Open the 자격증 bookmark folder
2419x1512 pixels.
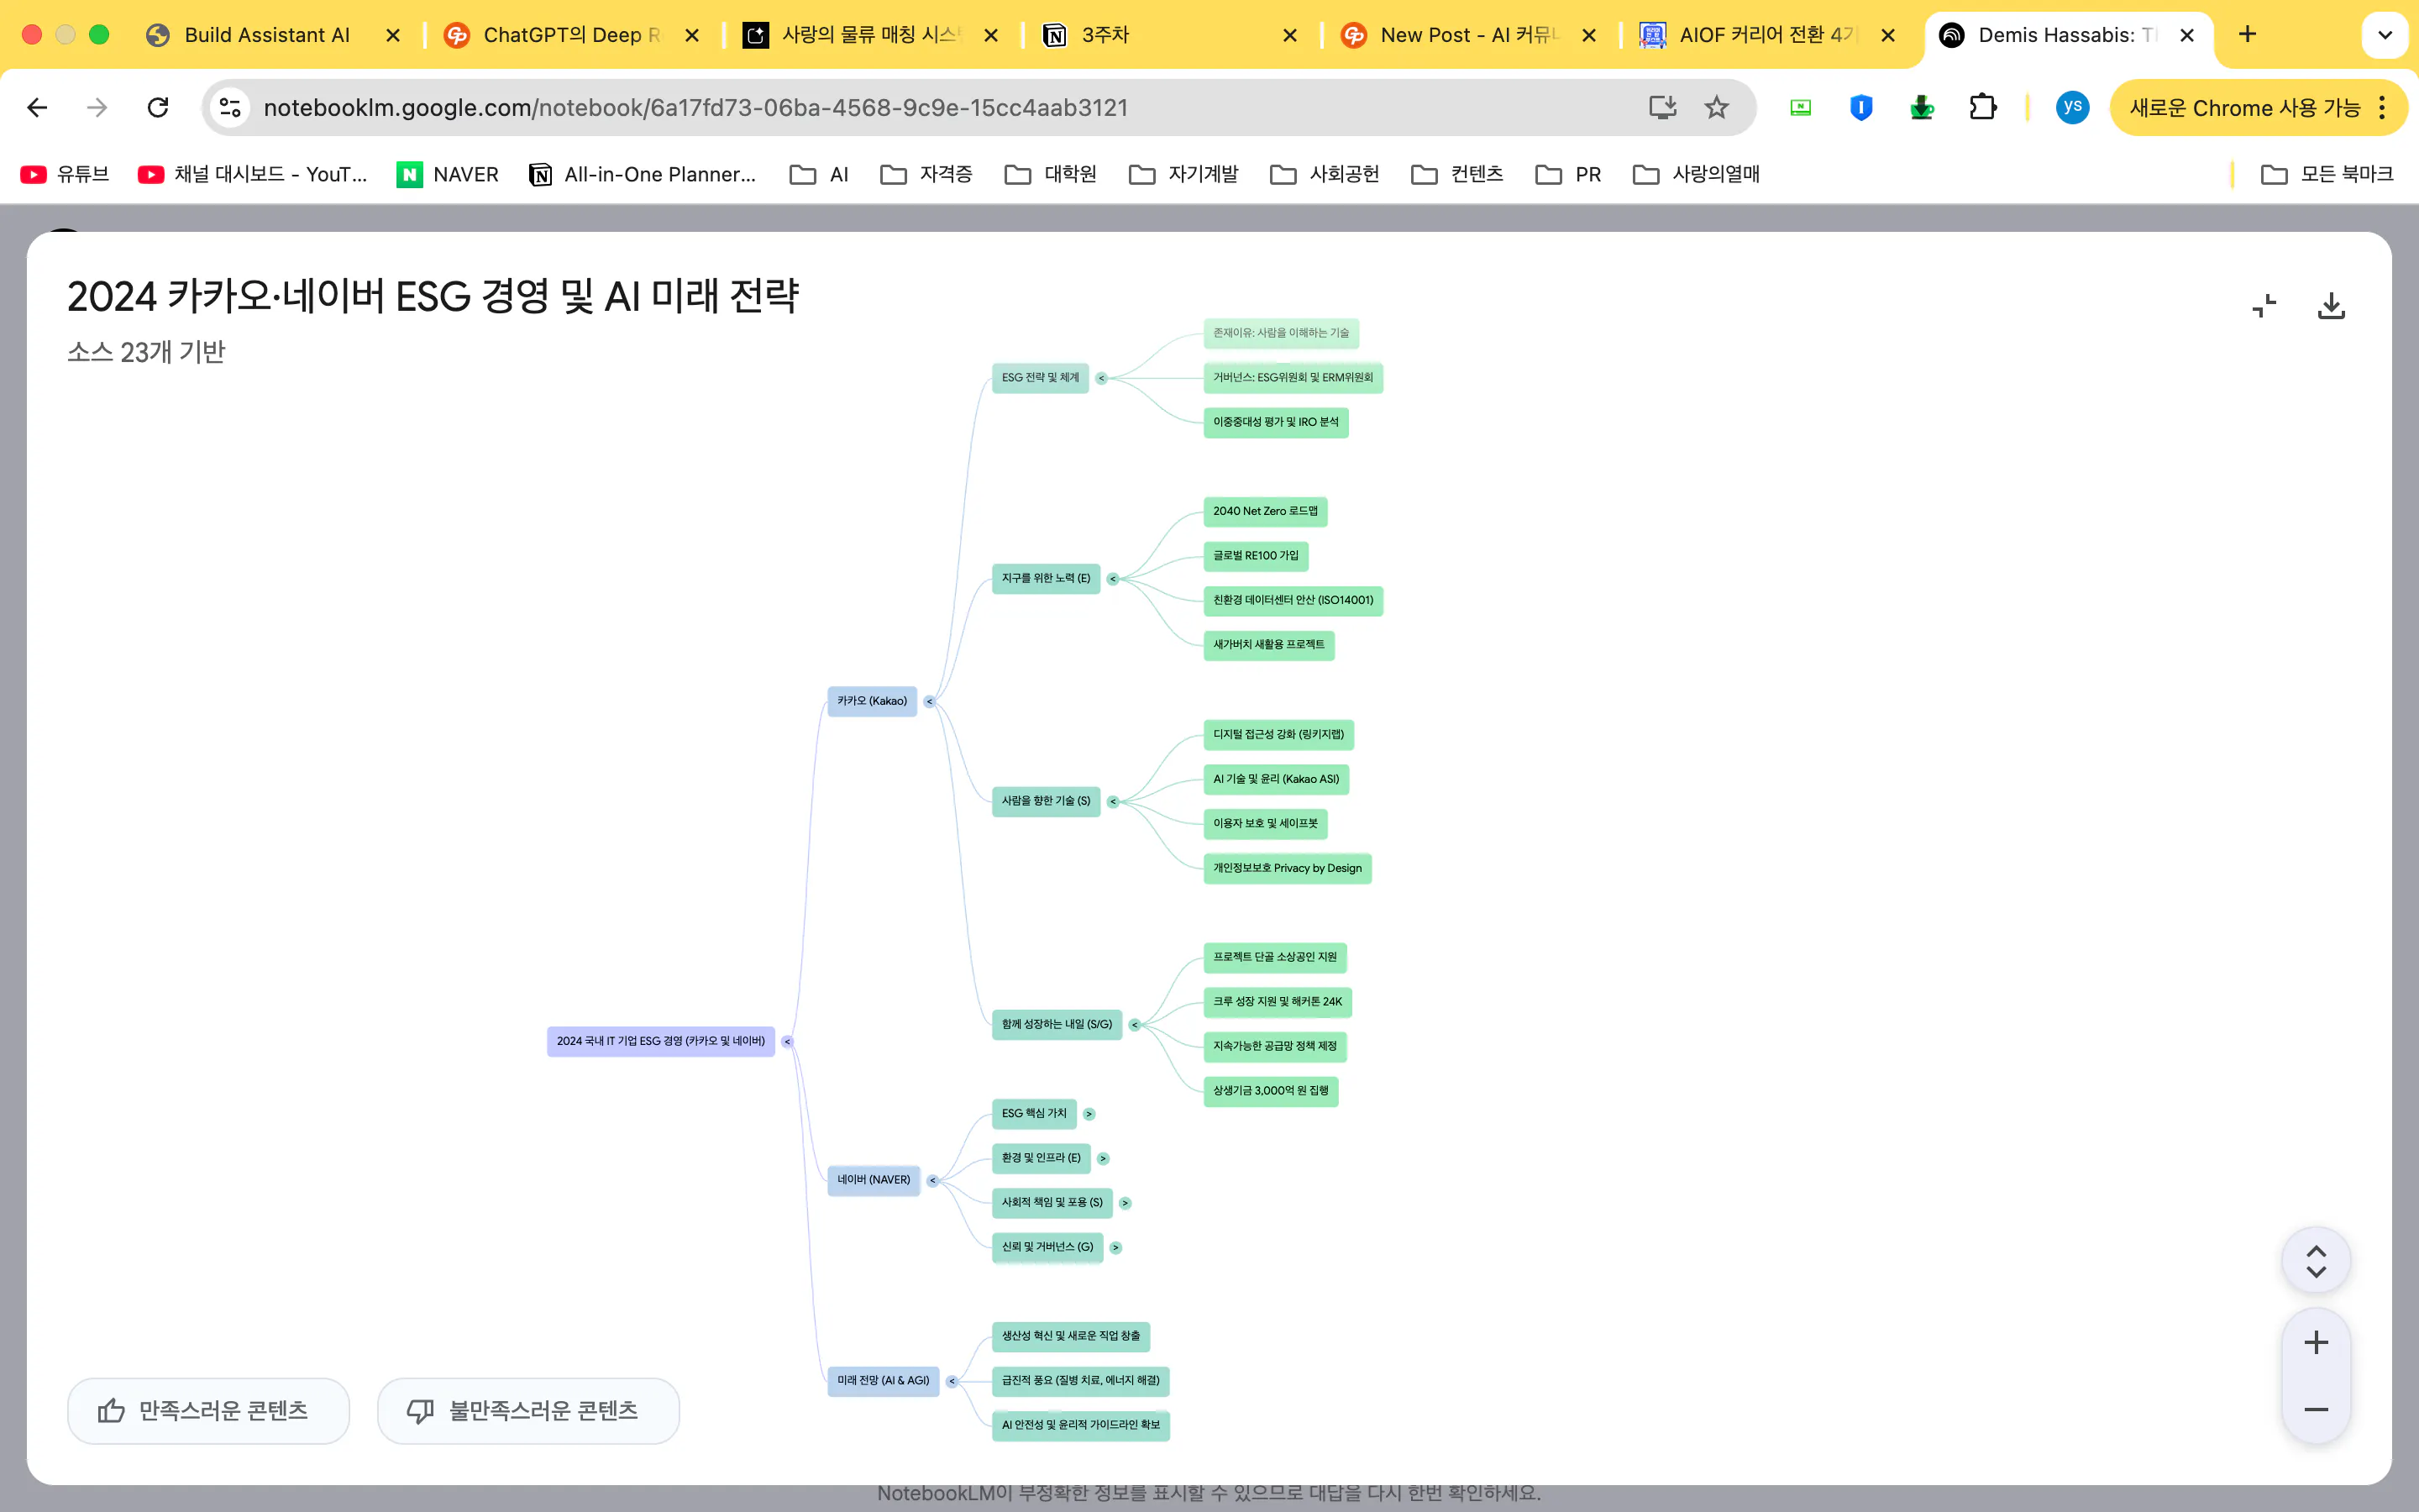pyautogui.click(x=926, y=174)
